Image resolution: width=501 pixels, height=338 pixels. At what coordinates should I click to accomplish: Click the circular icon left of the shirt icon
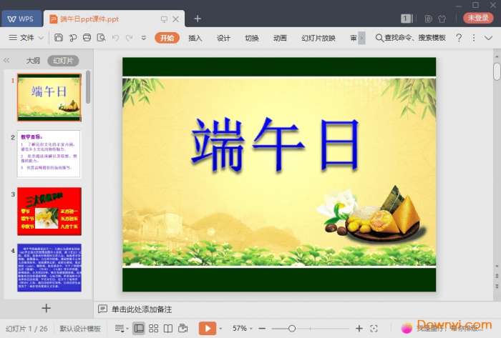pos(429,19)
